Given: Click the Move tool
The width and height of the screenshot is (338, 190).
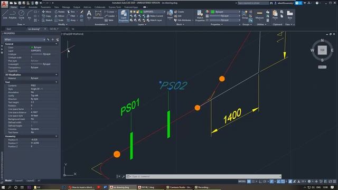Looking at the screenshot, I should pos(46,12).
